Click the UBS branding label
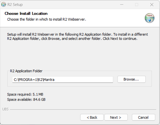 pyautogui.click(x=5, y=109)
